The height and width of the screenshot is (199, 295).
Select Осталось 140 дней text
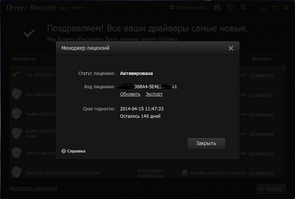[x=140, y=116]
